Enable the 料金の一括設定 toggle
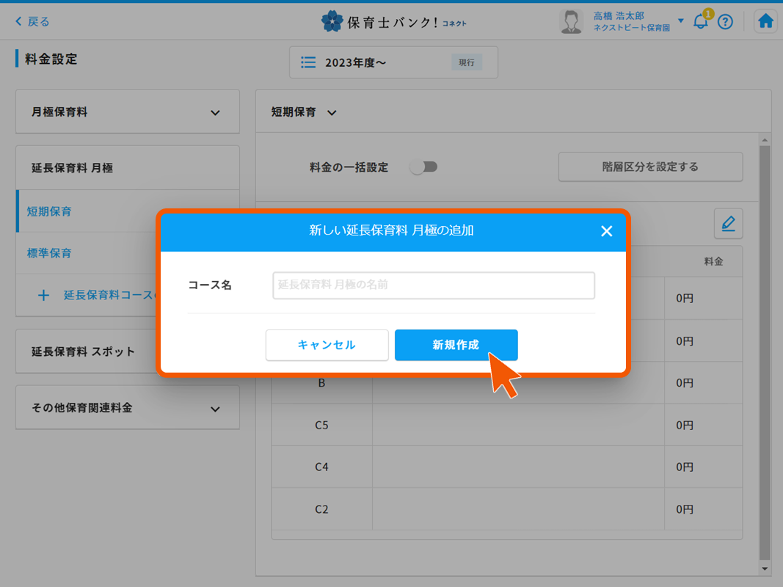The image size is (783, 587). (423, 167)
